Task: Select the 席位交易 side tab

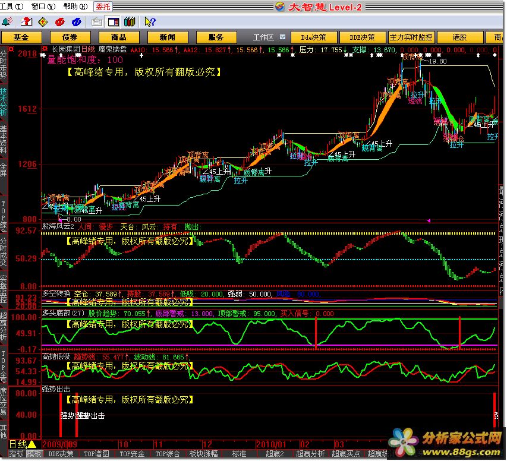Action: pyautogui.click(x=4, y=402)
